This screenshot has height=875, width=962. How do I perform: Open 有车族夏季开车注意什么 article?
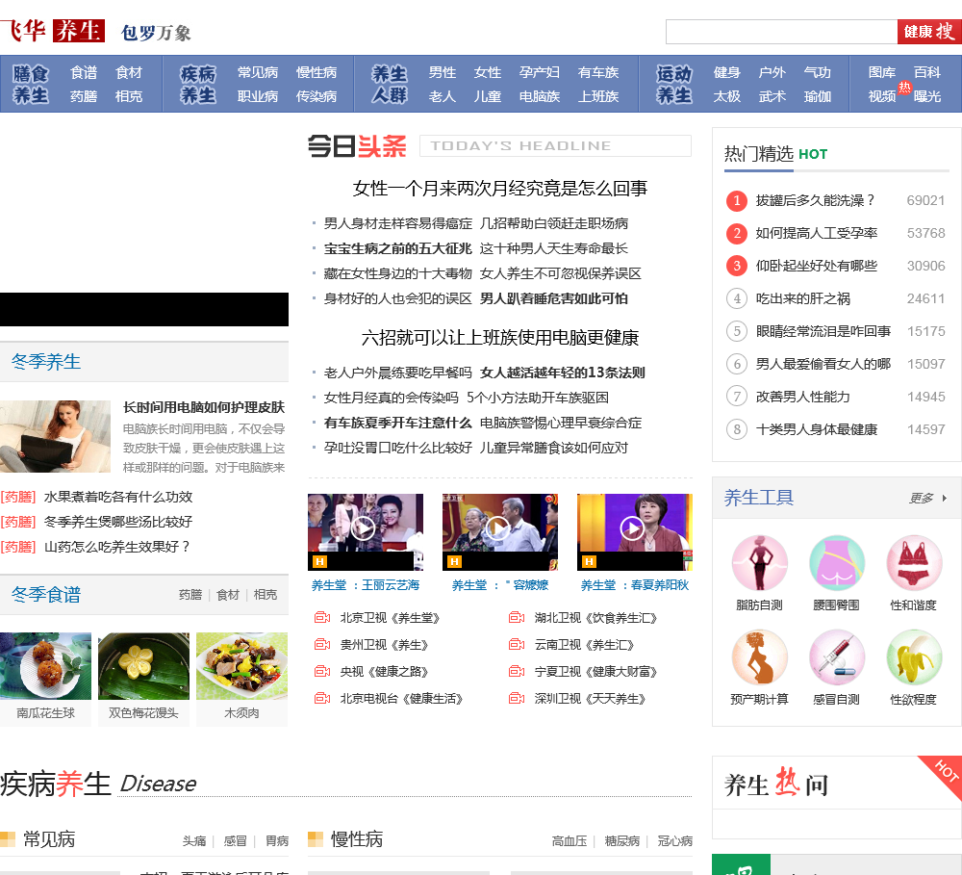pyautogui.click(x=397, y=424)
